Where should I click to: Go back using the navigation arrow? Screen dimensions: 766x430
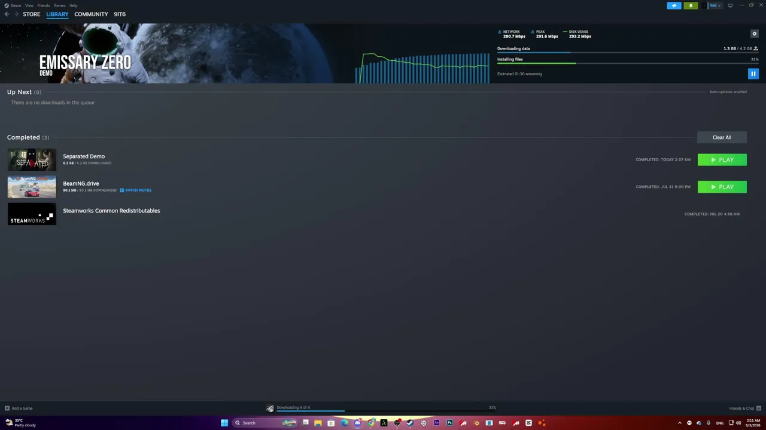(x=7, y=14)
